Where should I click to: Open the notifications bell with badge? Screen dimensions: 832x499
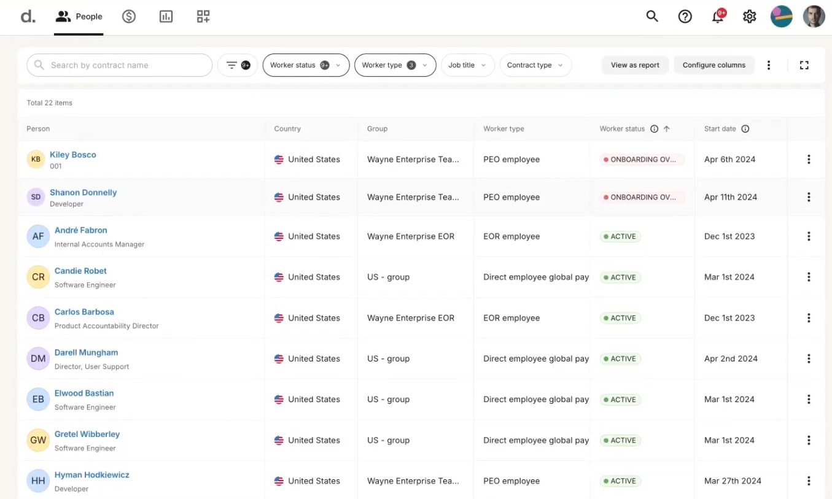(717, 17)
